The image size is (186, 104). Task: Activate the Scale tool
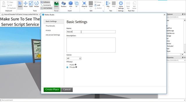coord(31,4)
